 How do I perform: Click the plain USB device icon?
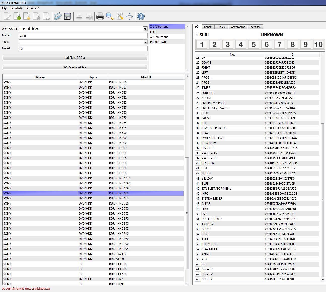79,17
